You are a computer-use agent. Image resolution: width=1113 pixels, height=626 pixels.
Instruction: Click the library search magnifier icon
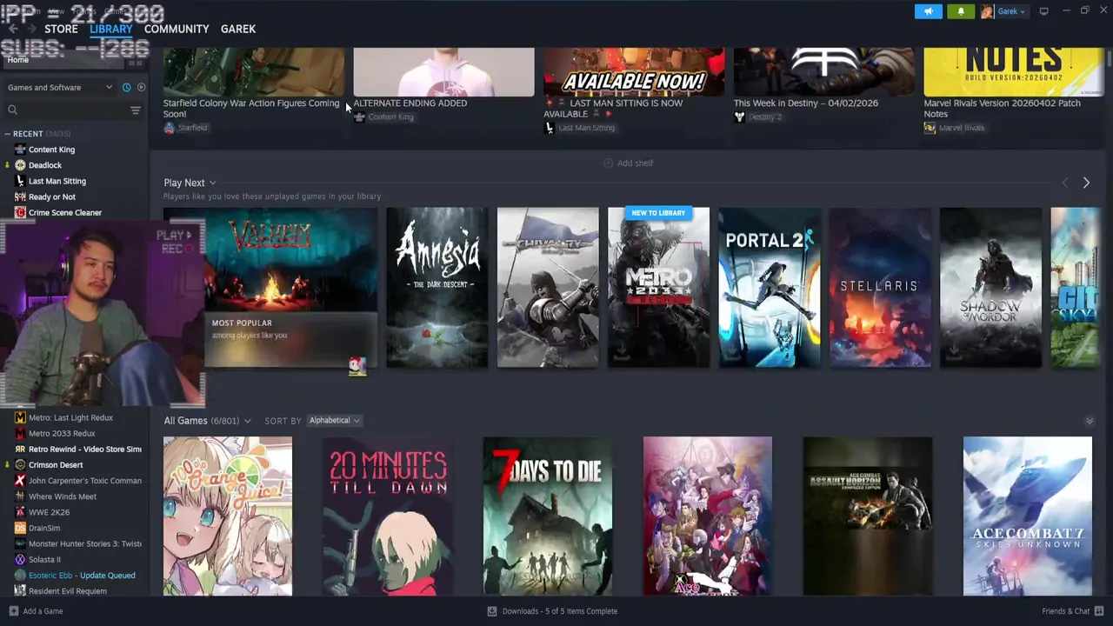pos(12,110)
